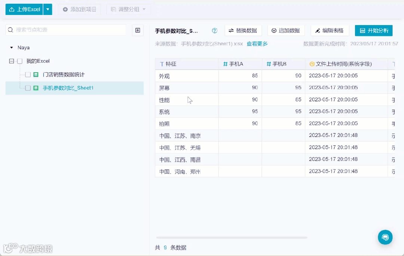Image resolution: width=404 pixels, height=256 pixels.
Task: Check the checkbox beside 手机参数对比_Sheet1
Action: (x=27, y=88)
